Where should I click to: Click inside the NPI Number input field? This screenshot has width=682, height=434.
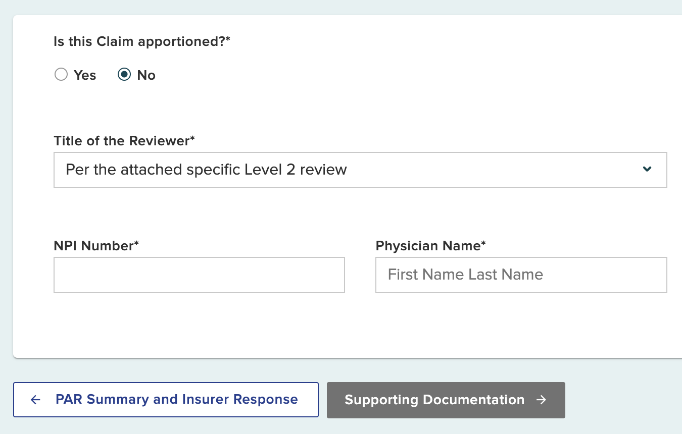pyautogui.click(x=199, y=275)
